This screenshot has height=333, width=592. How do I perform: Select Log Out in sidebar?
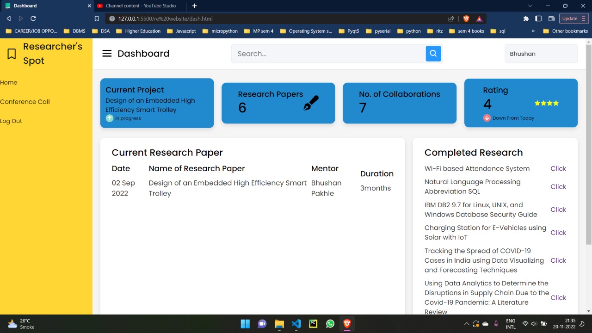coord(11,121)
